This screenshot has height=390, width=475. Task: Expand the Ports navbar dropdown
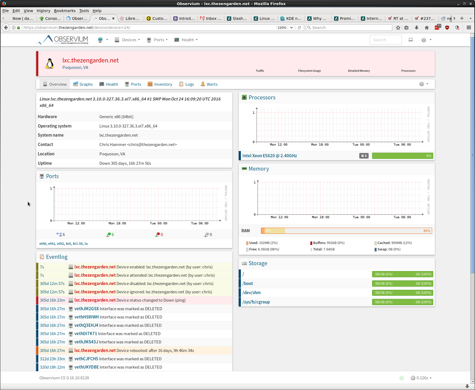click(x=157, y=40)
